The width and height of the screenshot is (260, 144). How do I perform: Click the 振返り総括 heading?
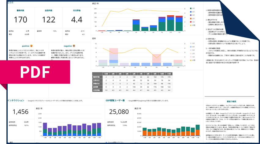pyautogui.click(x=232, y=101)
